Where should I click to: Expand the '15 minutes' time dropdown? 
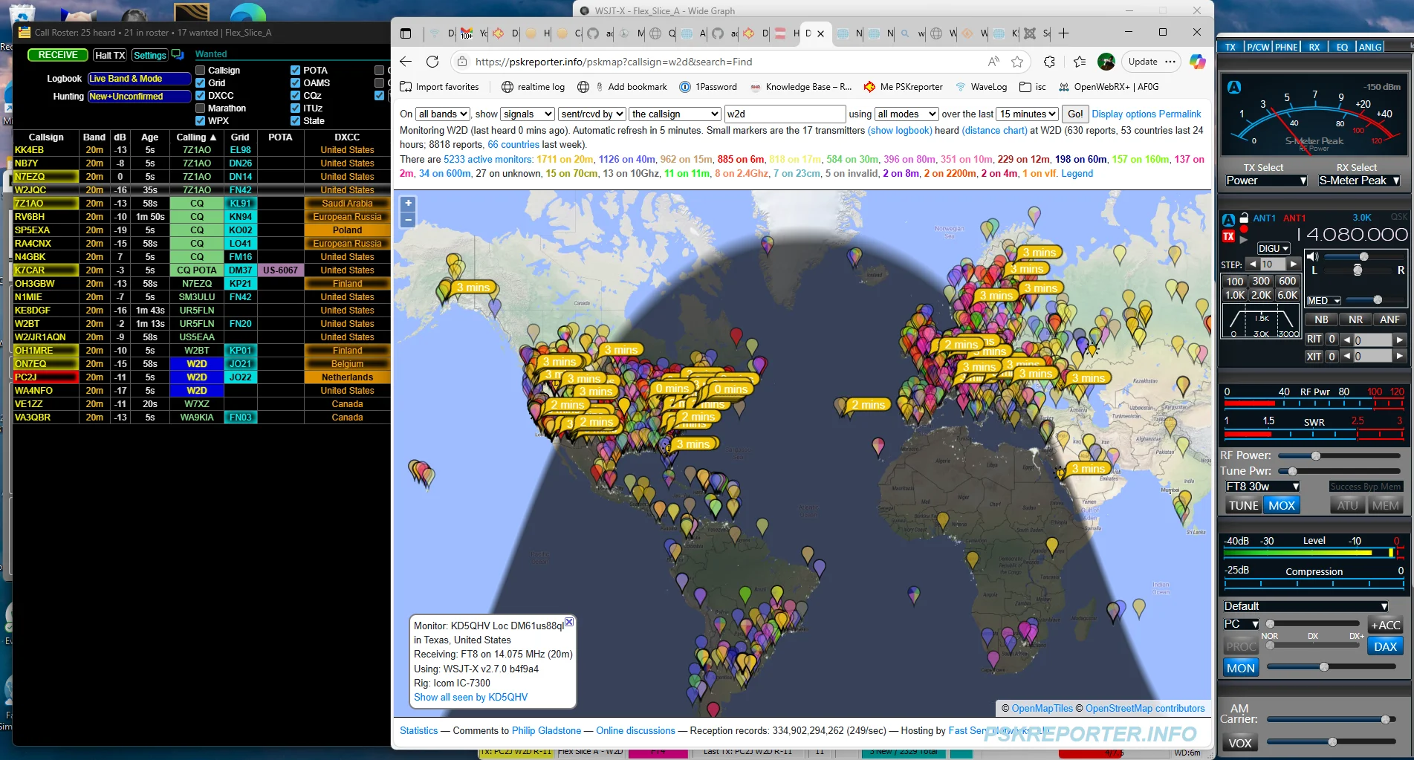coord(1028,114)
